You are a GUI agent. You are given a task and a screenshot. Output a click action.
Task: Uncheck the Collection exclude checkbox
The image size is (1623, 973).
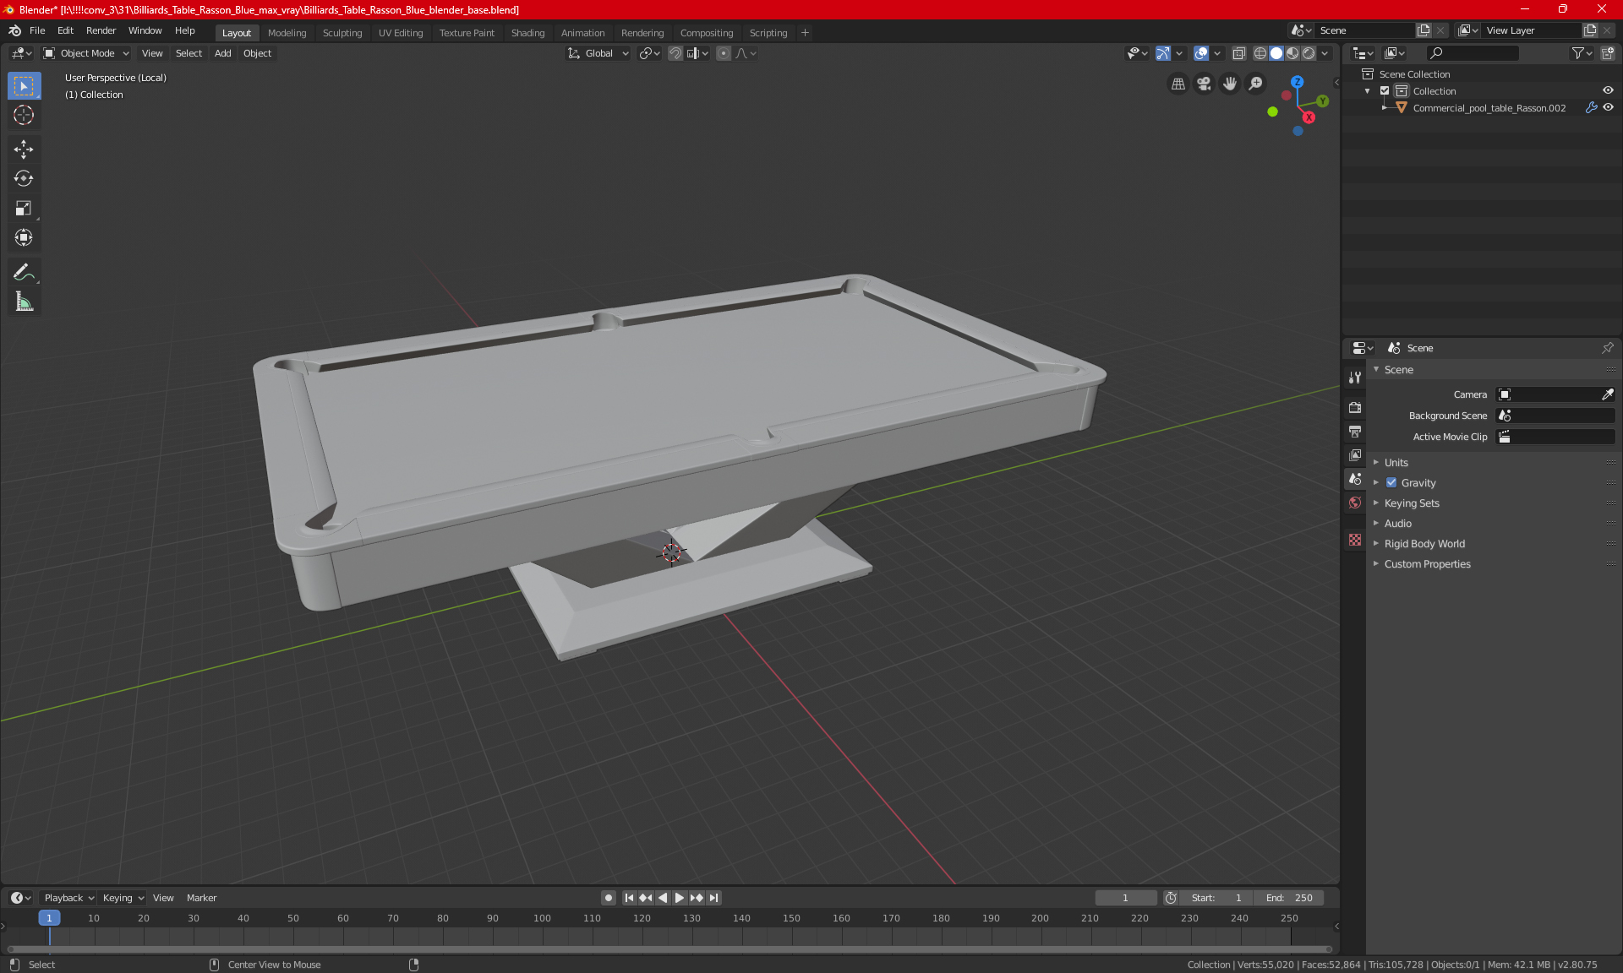1385,91
